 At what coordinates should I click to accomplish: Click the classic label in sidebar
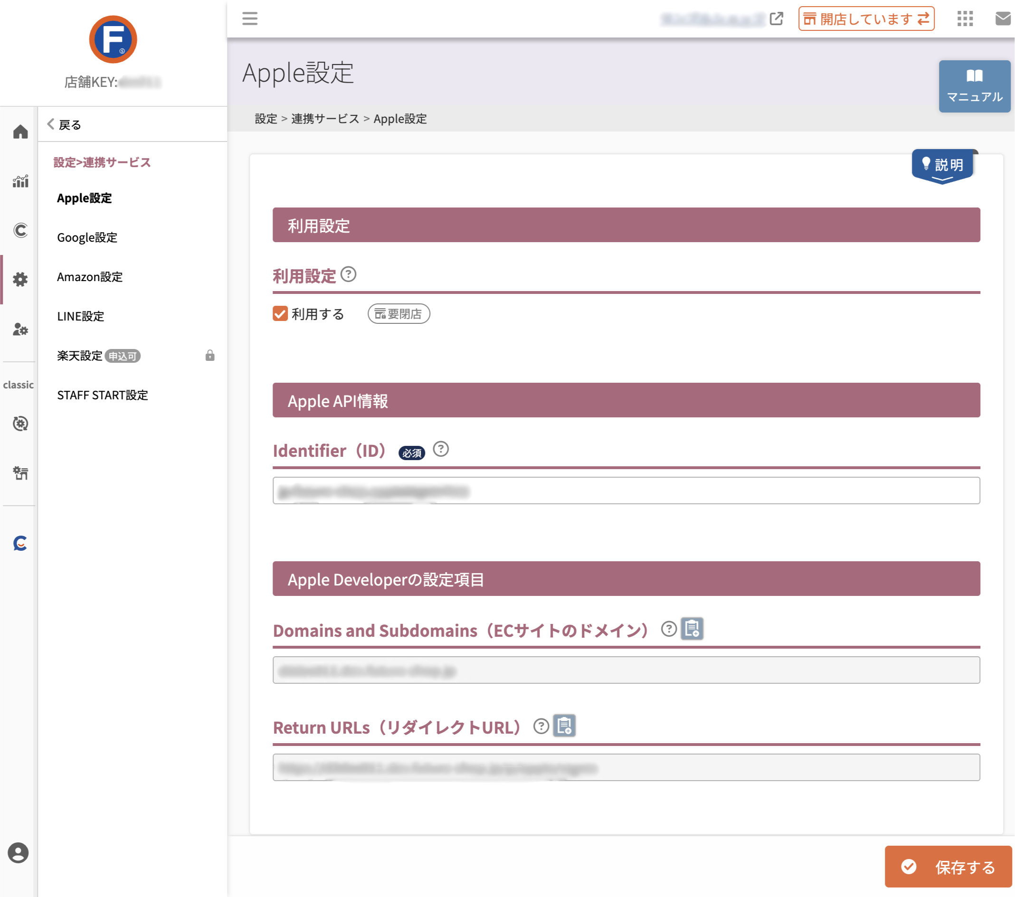19,385
